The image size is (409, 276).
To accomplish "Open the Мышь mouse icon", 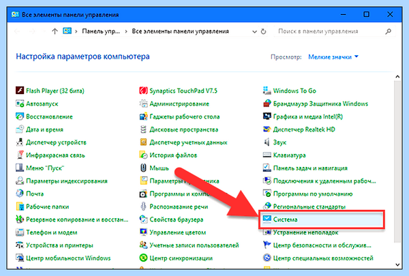I will [143, 168].
